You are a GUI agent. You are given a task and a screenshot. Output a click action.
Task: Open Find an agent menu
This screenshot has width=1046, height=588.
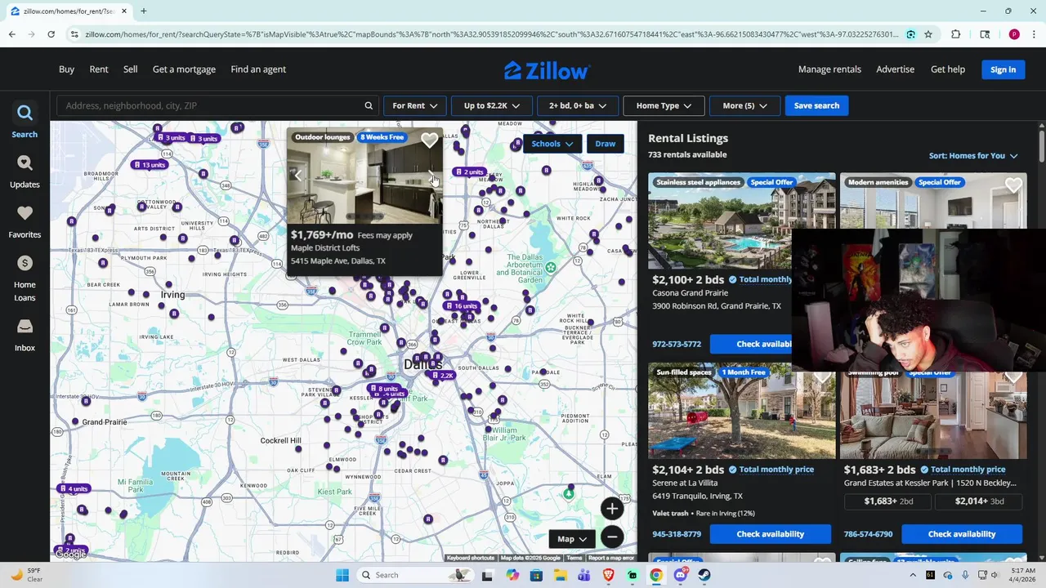(x=258, y=69)
